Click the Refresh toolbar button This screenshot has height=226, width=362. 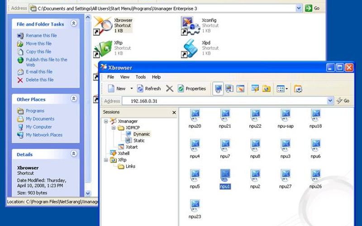click(x=149, y=89)
